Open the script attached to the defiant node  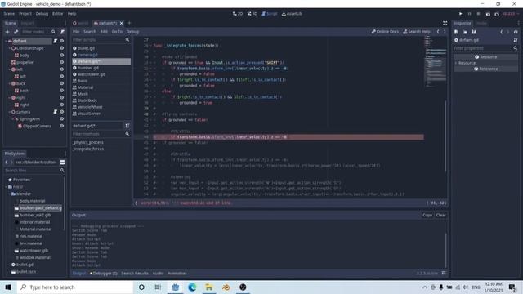55,41
